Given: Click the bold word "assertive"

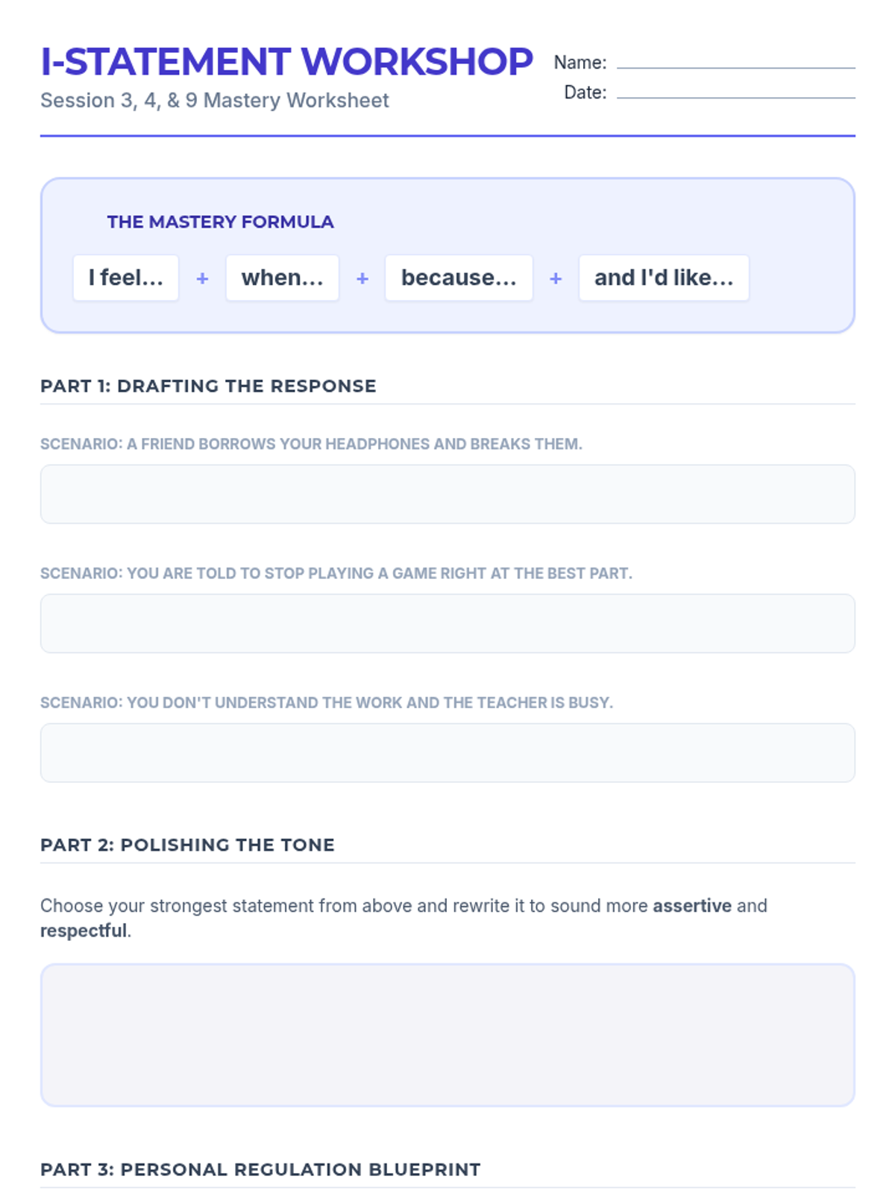Looking at the screenshot, I should pyautogui.click(x=692, y=906).
